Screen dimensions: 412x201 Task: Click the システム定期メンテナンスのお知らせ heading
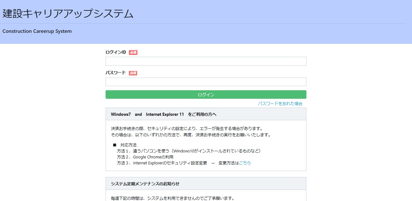pyautogui.click(x=145, y=184)
